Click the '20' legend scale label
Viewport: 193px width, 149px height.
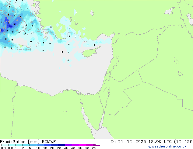tap(52, 148)
